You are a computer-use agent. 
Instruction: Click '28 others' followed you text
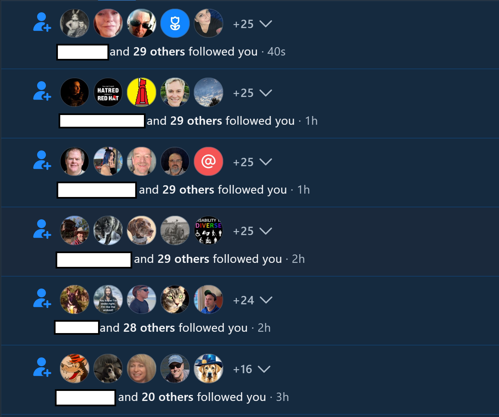click(149, 328)
